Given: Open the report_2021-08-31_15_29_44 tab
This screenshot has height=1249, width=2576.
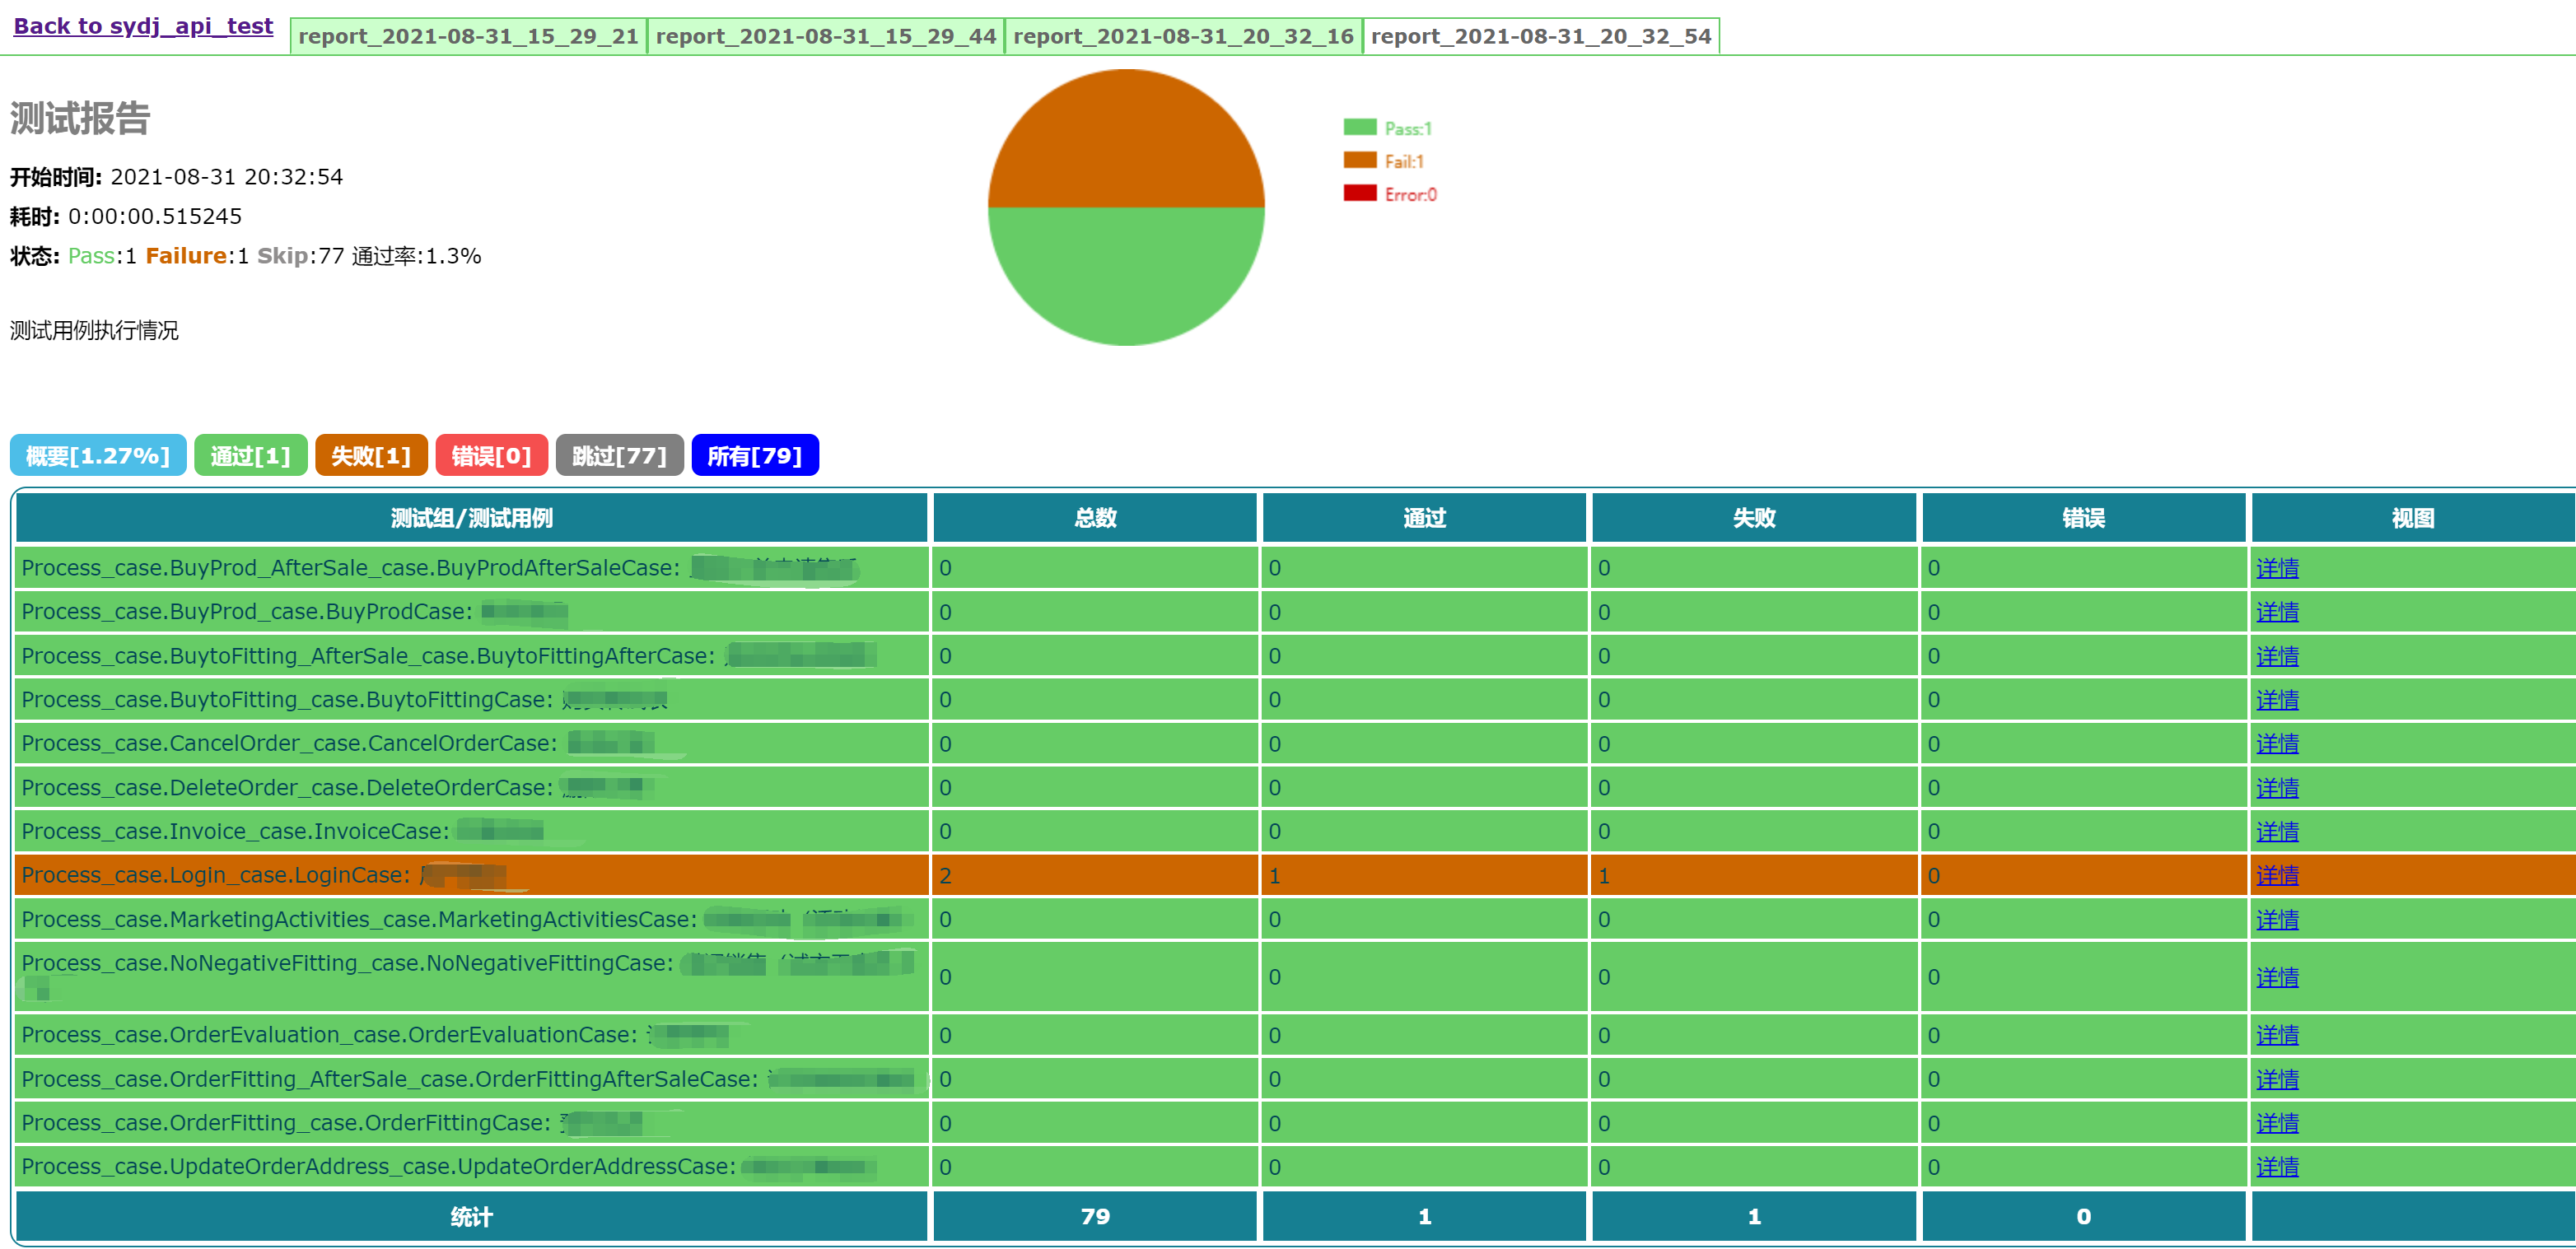Looking at the screenshot, I should pyautogui.click(x=825, y=37).
